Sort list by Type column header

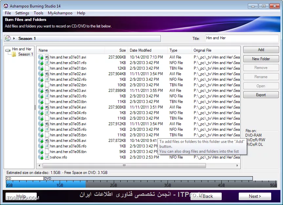(179, 50)
